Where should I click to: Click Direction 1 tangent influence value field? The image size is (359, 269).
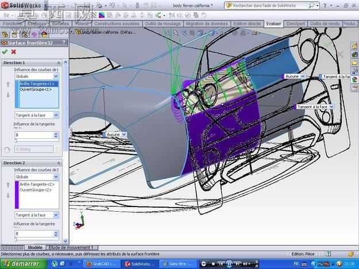pos(34,135)
